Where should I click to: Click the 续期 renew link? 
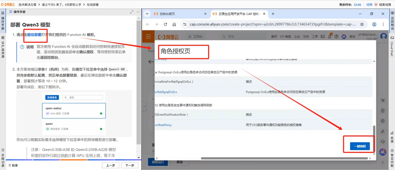click(x=369, y=5)
